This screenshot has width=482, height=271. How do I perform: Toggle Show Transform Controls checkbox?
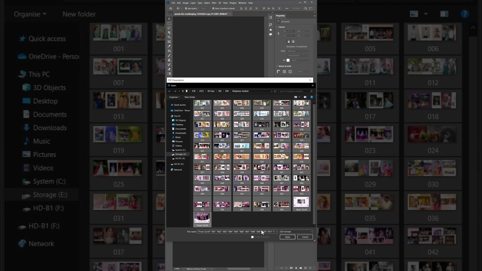[x=213, y=8]
